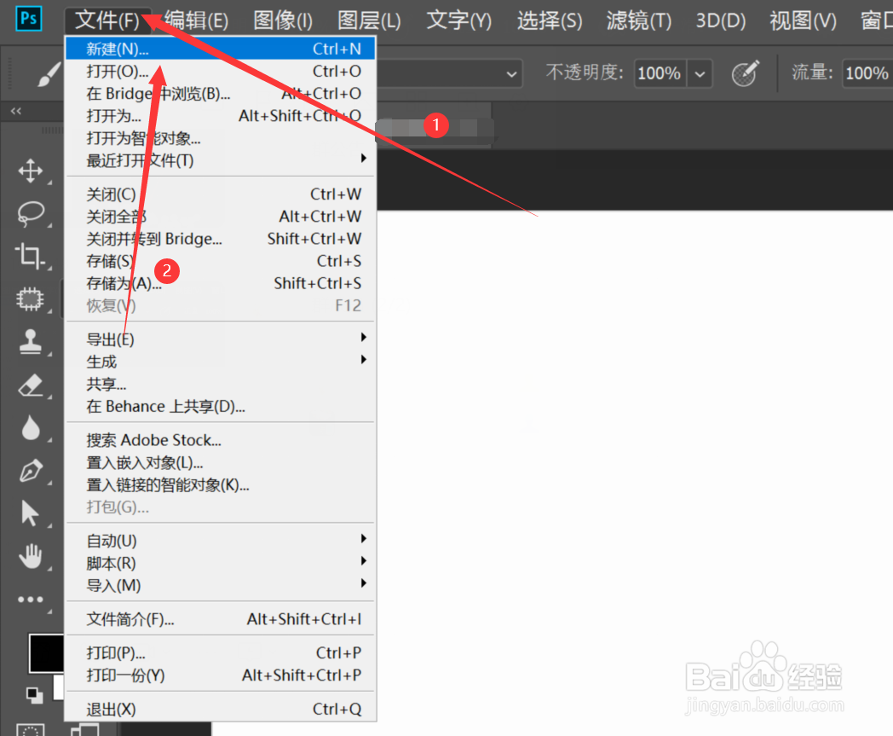Select the Direct Selection arrow tool
The image size is (893, 736).
32,513
